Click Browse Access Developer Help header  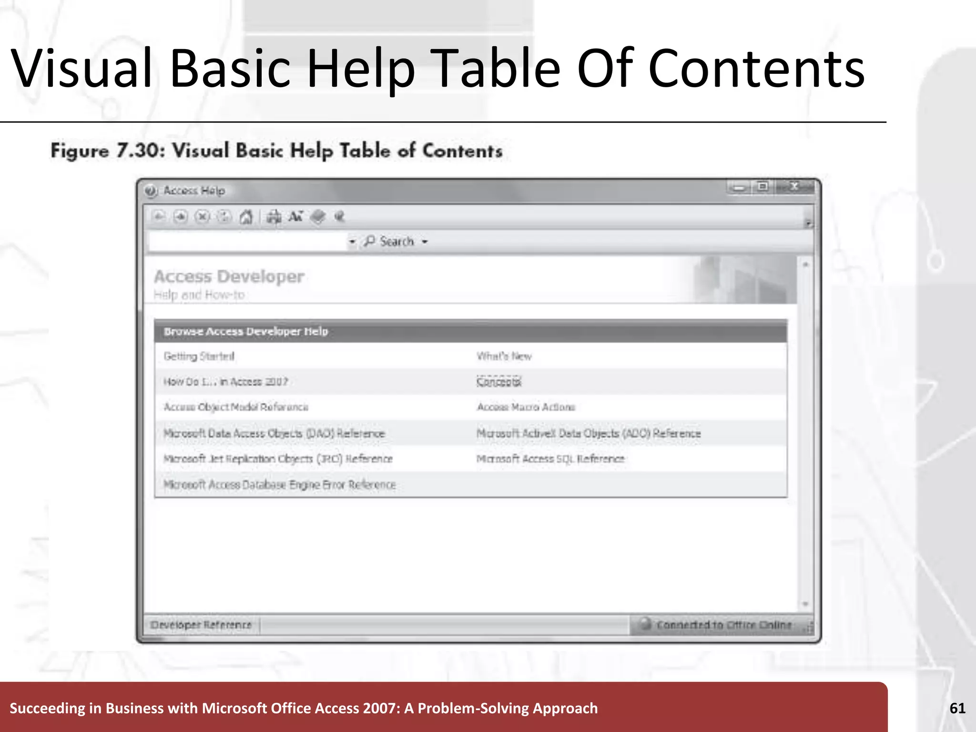246,331
